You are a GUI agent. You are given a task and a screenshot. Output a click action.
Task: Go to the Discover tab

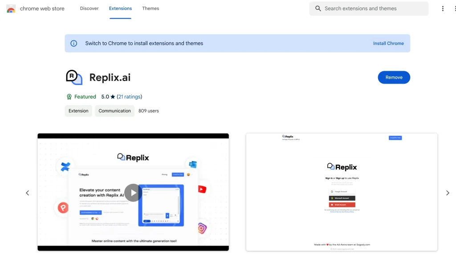(89, 8)
